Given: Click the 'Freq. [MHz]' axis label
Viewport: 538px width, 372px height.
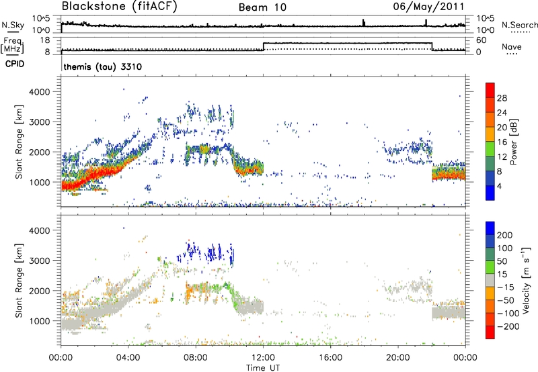Looking at the screenshot, I should click(12, 45).
